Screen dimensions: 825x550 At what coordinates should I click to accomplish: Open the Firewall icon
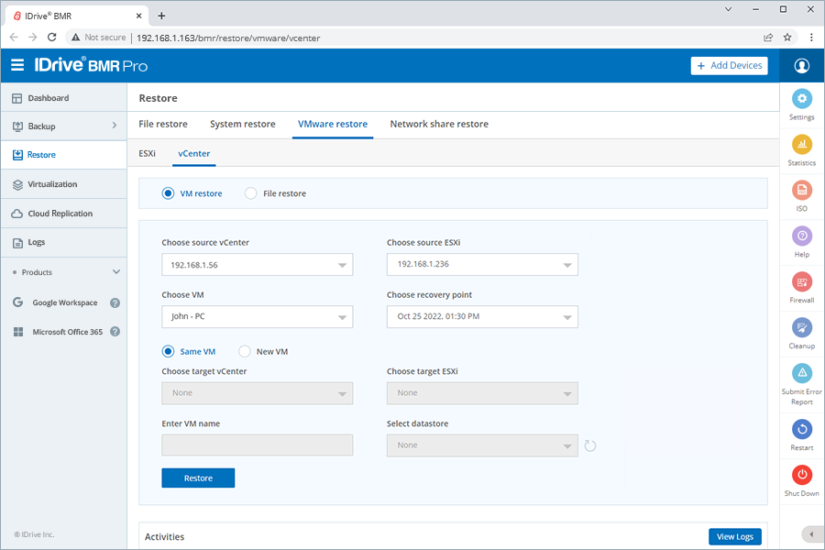[x=802, y=281]
